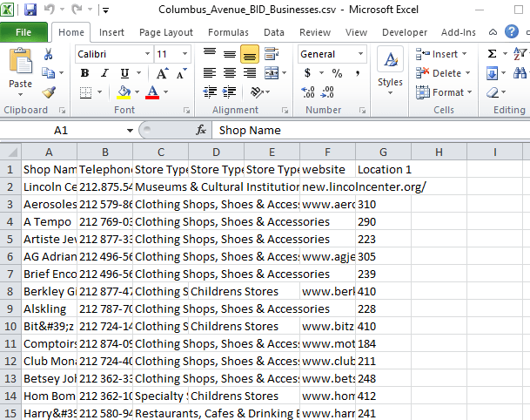
Task: Apply Accounting dollar format
Action: click(x=307, y=73)
